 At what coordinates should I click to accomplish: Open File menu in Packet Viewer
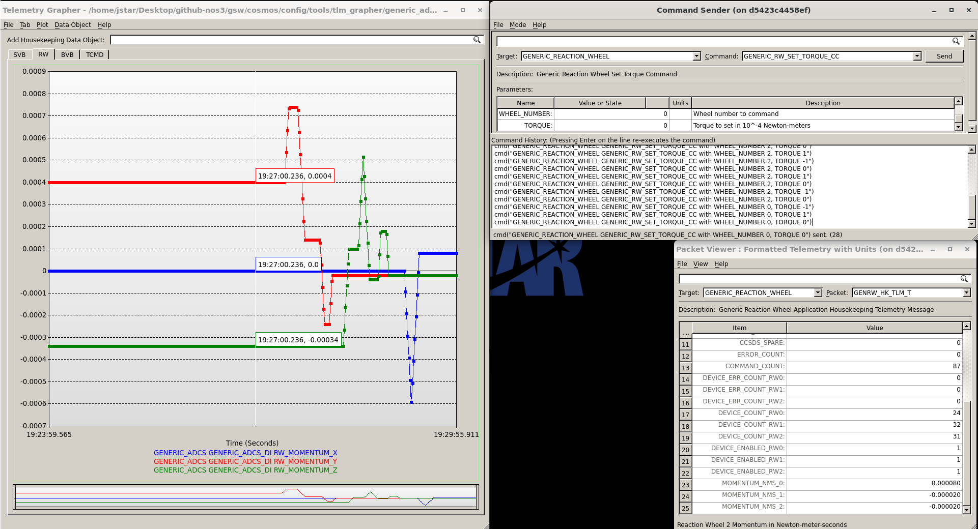[682, 263]
